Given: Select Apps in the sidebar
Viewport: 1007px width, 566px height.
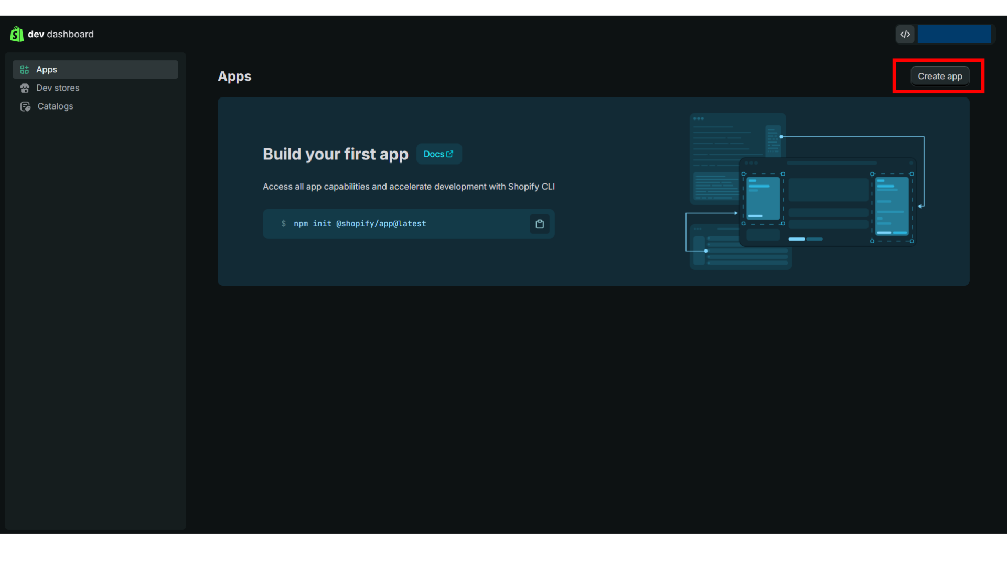Looking at the screenshot, I should [95, 70].
